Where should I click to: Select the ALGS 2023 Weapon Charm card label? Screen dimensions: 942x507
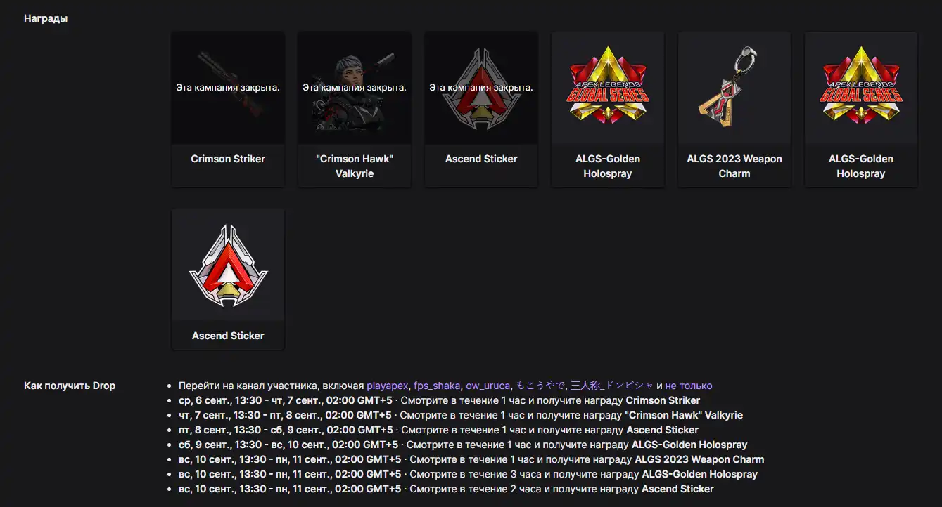(x=734, y=166)
